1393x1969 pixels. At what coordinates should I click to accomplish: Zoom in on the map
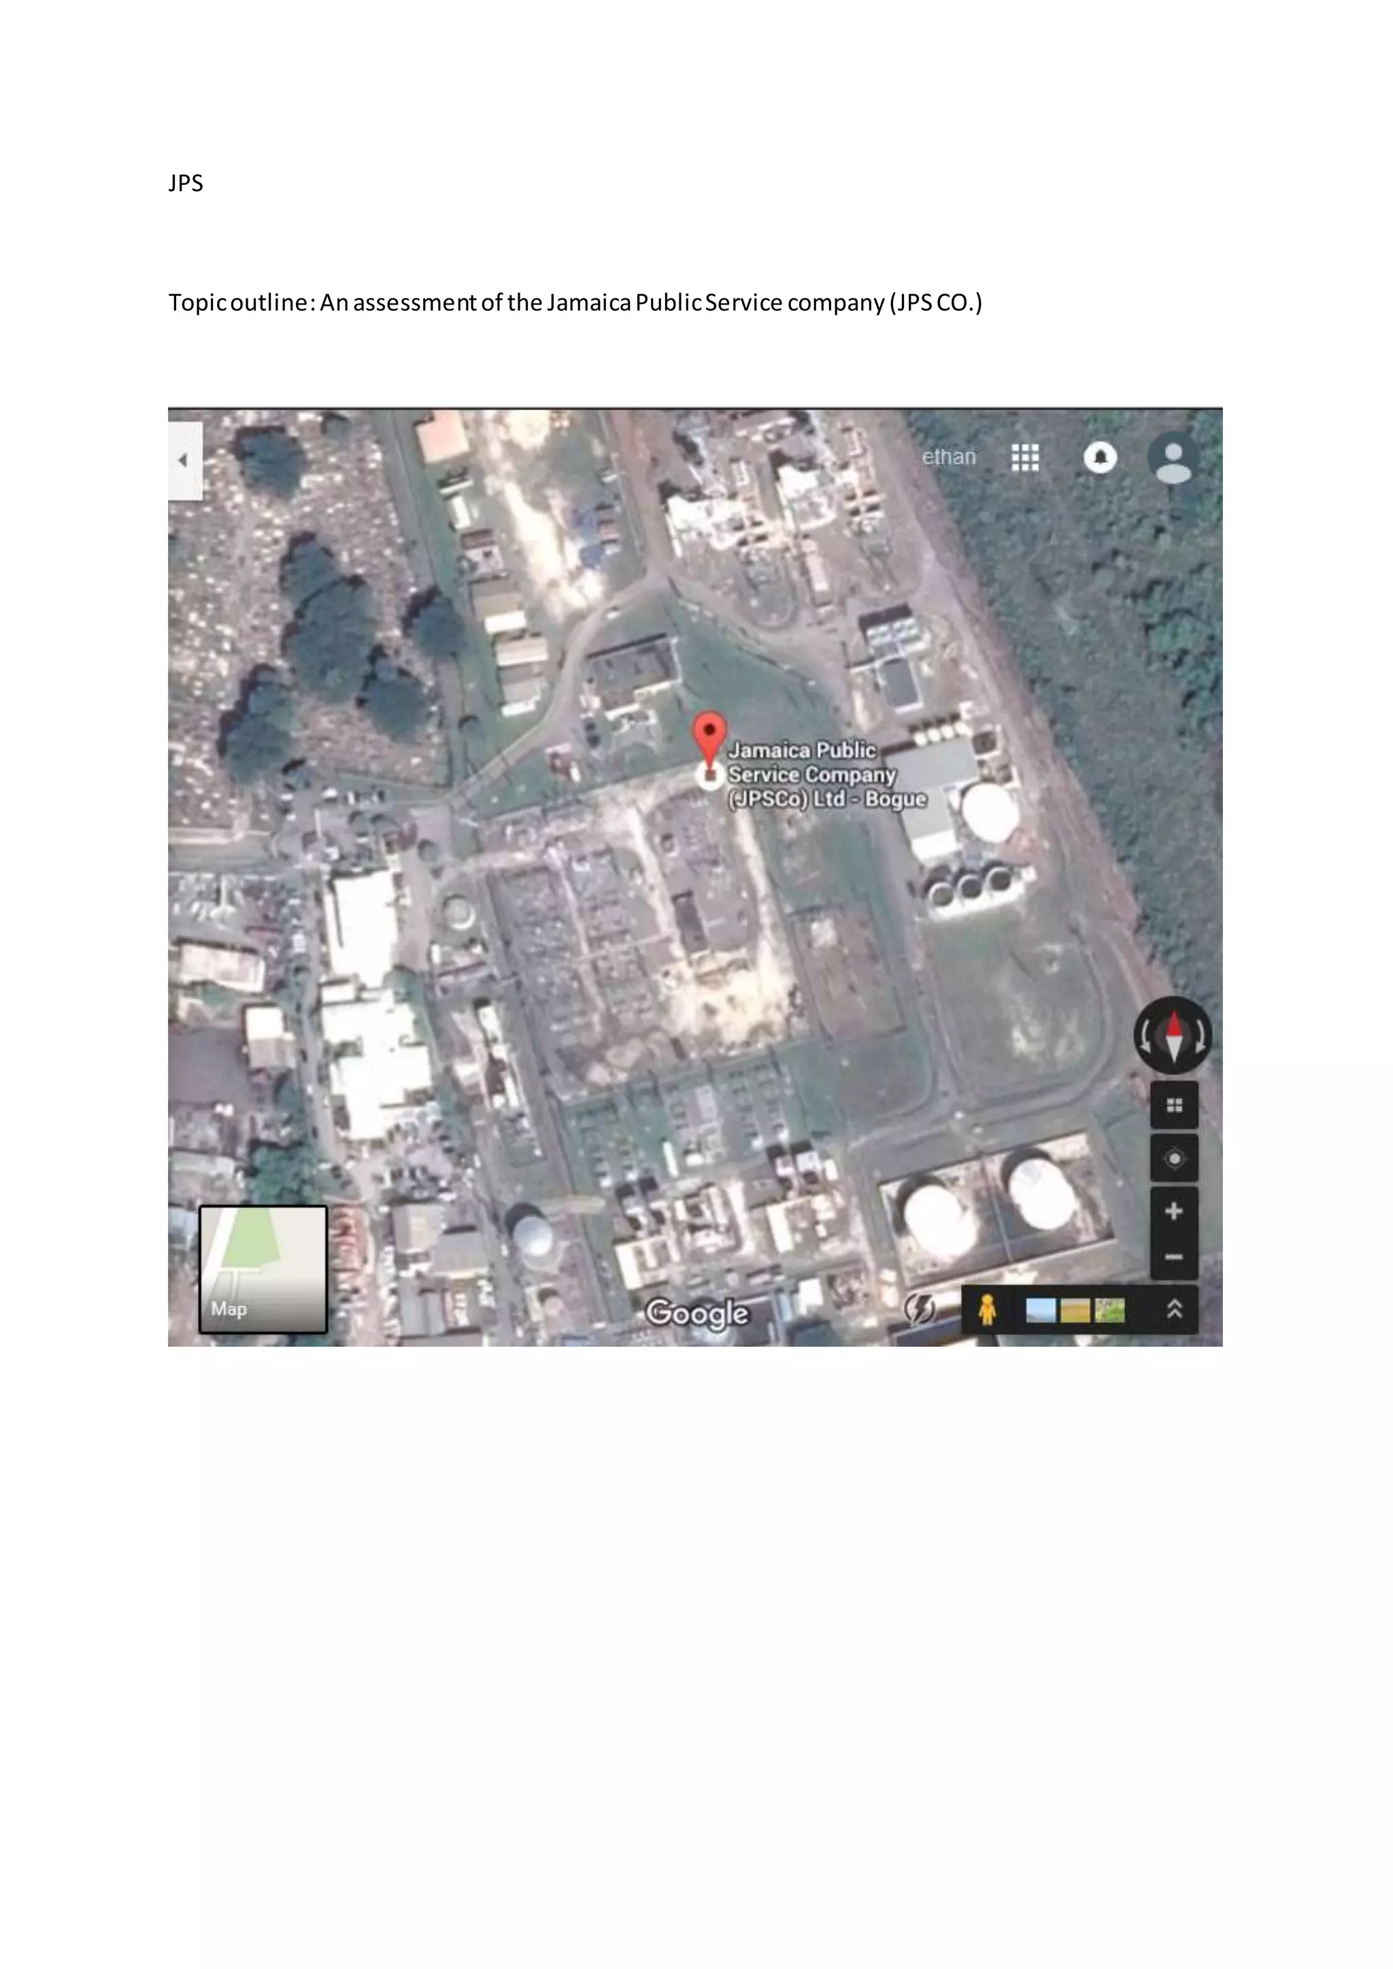(x=1174, y=1211)
